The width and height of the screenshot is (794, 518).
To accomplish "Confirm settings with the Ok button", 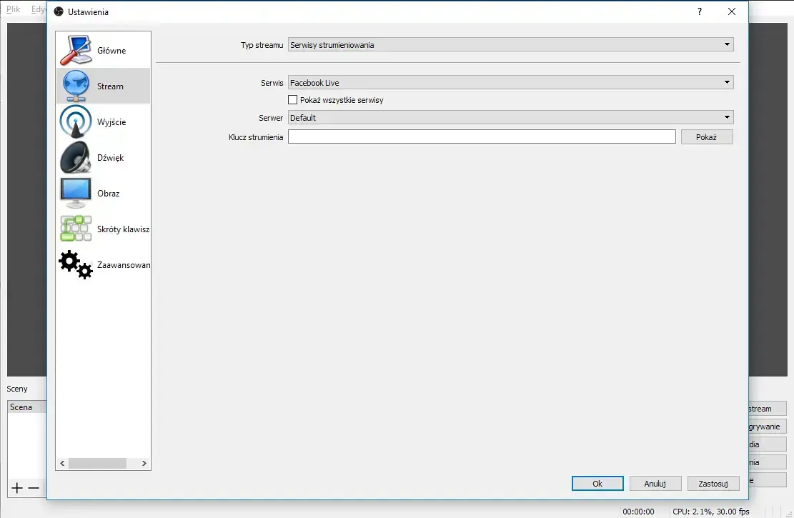I will [x=597, y=484].
